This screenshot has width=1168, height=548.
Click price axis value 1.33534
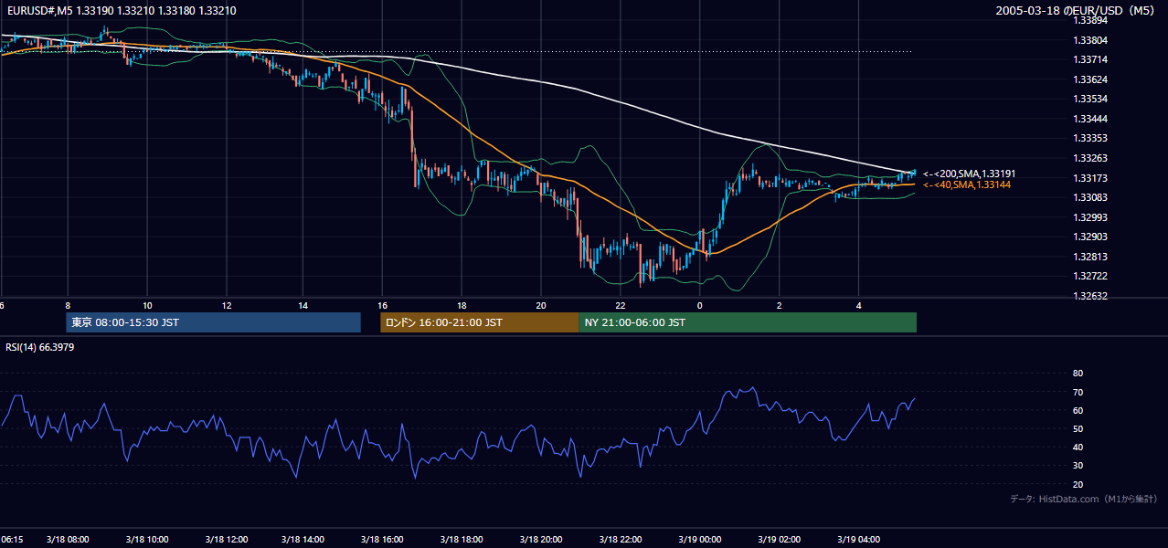(x=1089, y=99)
